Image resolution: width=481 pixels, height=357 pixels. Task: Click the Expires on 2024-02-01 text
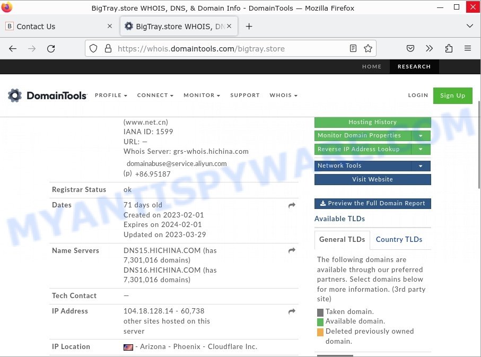163,225
